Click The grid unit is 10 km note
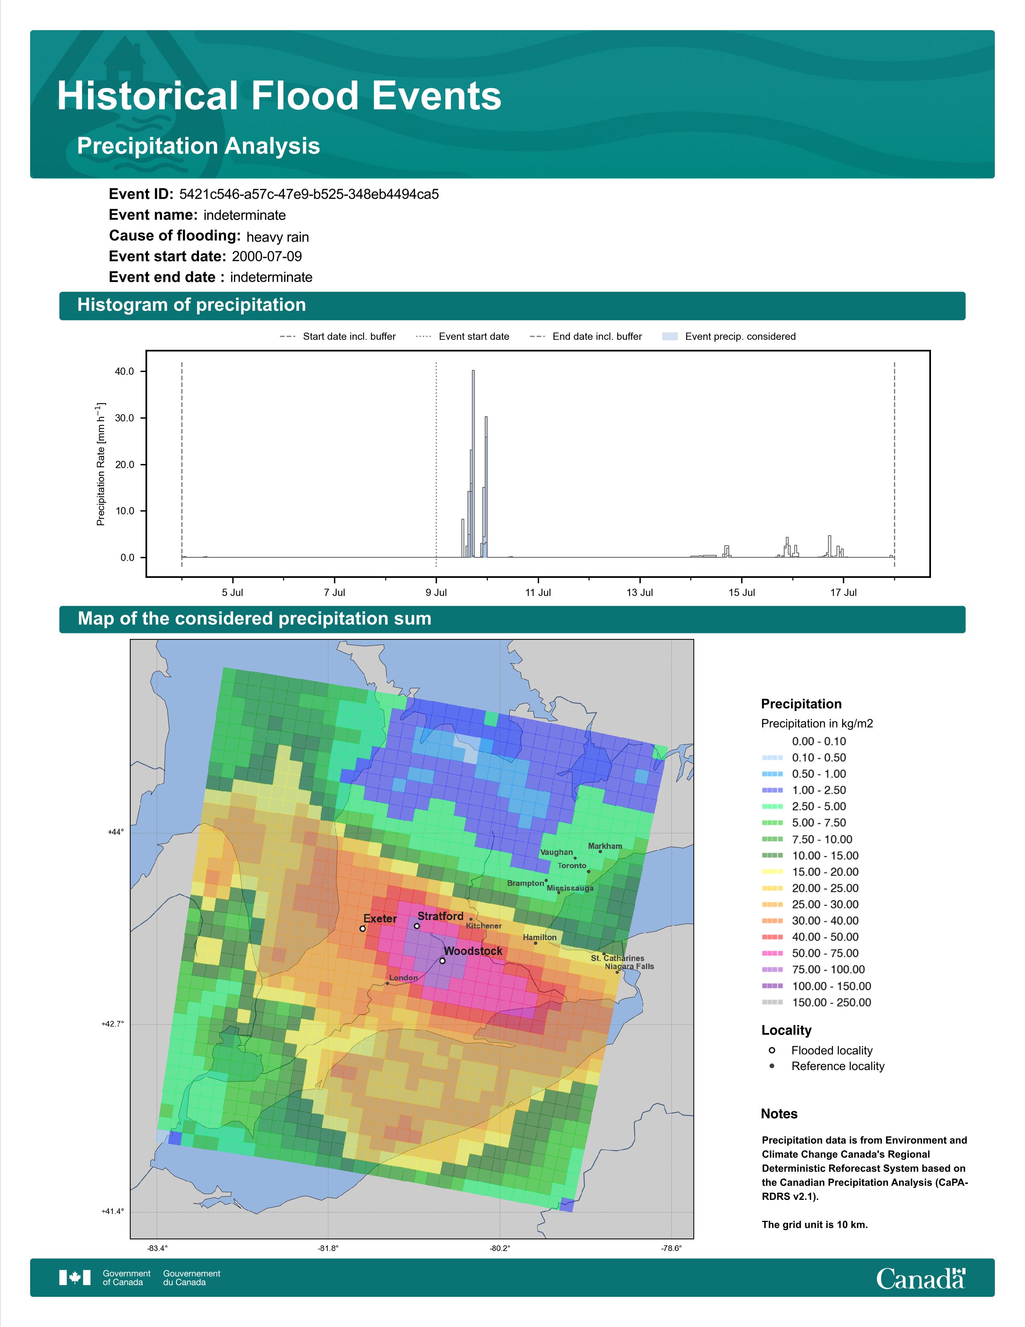This screenshot has width=1025, height=1327. coord(815,1224)
